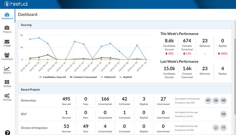Click the 2018-06-28 Candidates Sourced data point
236x135 pixels.
[x=39, y=38]
